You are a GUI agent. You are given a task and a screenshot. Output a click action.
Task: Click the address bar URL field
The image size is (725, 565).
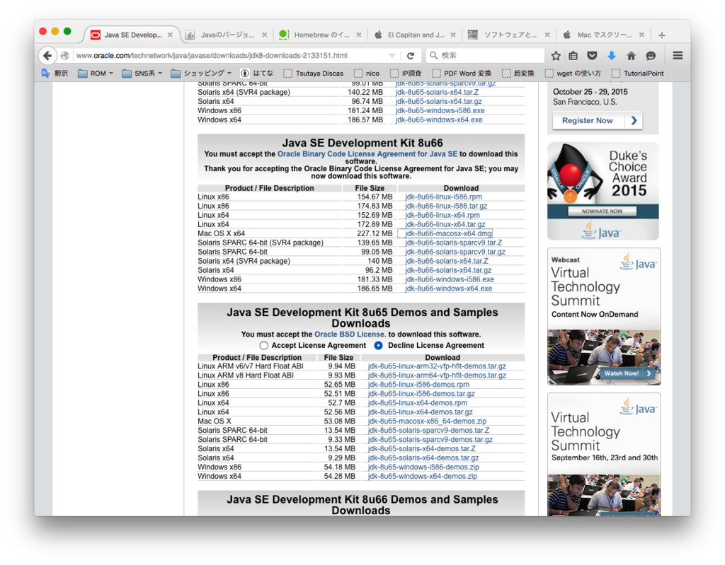tap(232, 55)
